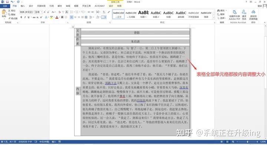
Task: Justify paragraph text
Action: [82, 17]
